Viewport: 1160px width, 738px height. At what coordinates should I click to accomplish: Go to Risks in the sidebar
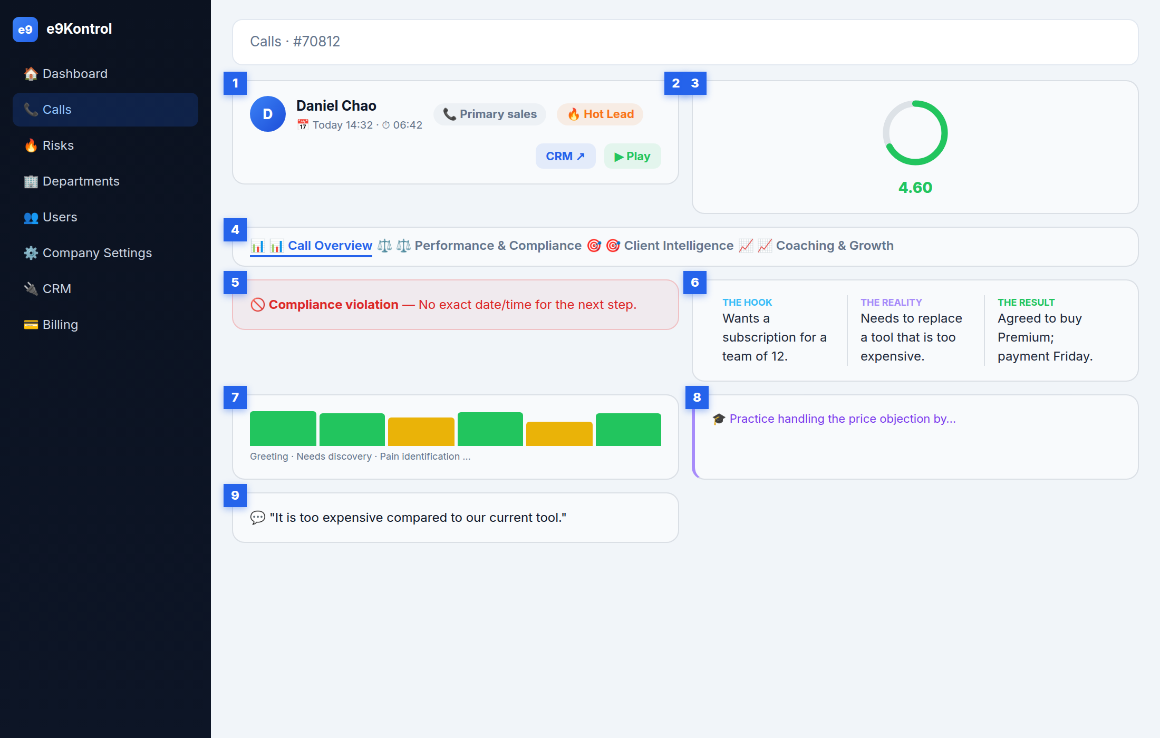pyautogui.click(x=105, y=145)
